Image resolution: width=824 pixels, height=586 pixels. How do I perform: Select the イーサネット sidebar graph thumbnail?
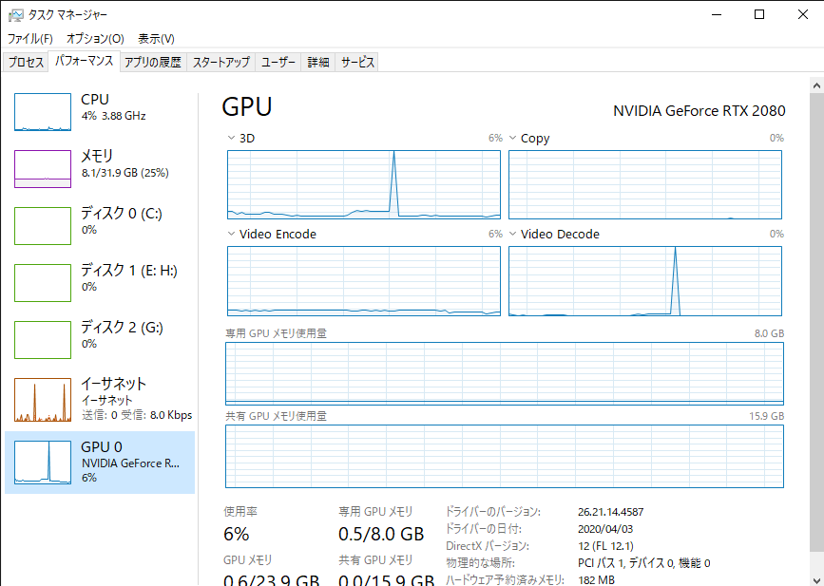[43, 400]
